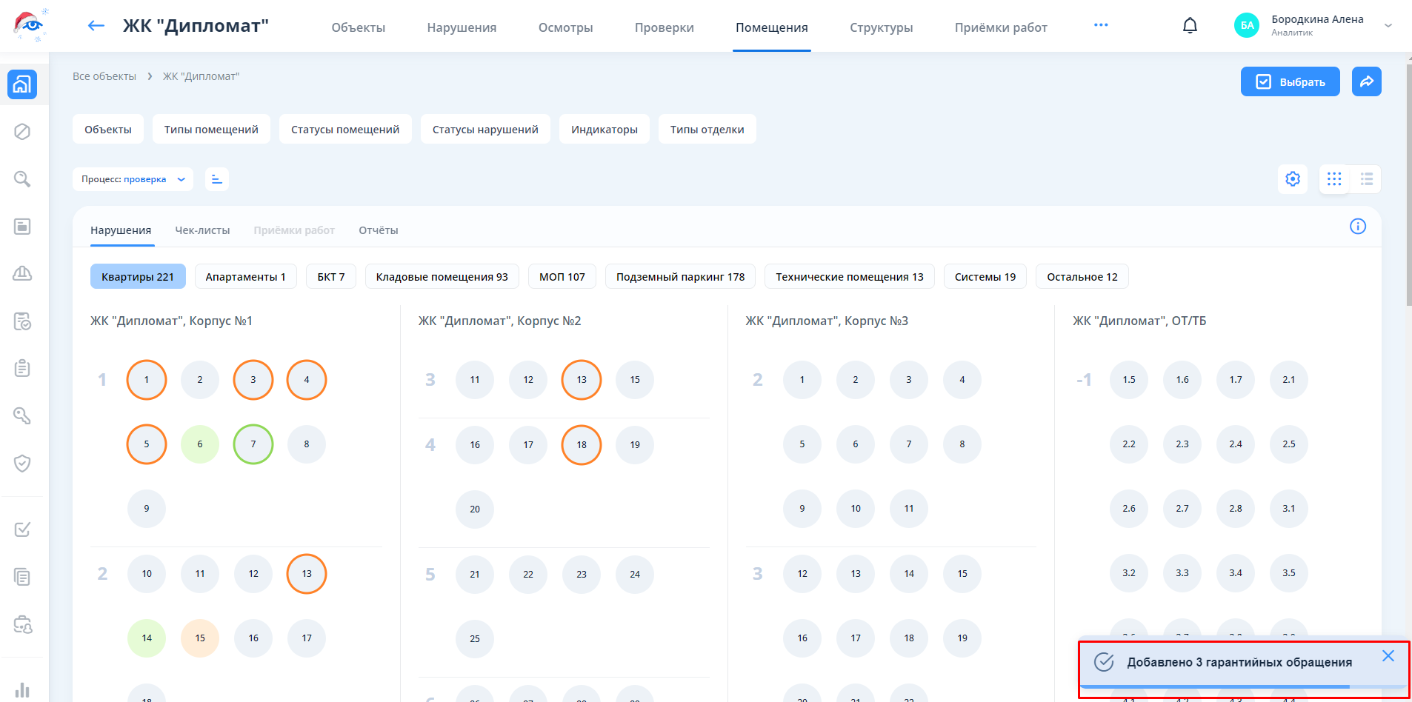Click the back arrow near title
Viewport: 1412px width, 702px height.
[96, 26]
